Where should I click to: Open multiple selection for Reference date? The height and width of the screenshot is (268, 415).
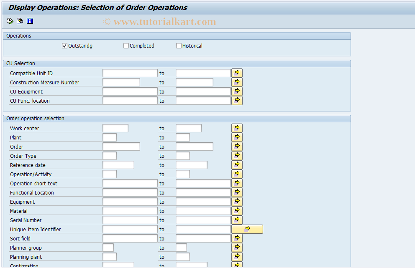(x=237, y=164)
